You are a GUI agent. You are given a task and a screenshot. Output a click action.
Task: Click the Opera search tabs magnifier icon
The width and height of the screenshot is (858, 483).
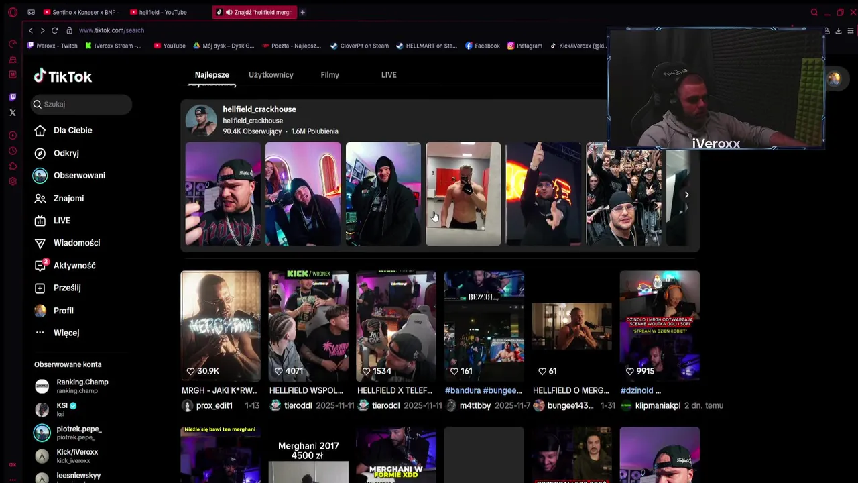(814, 12)
